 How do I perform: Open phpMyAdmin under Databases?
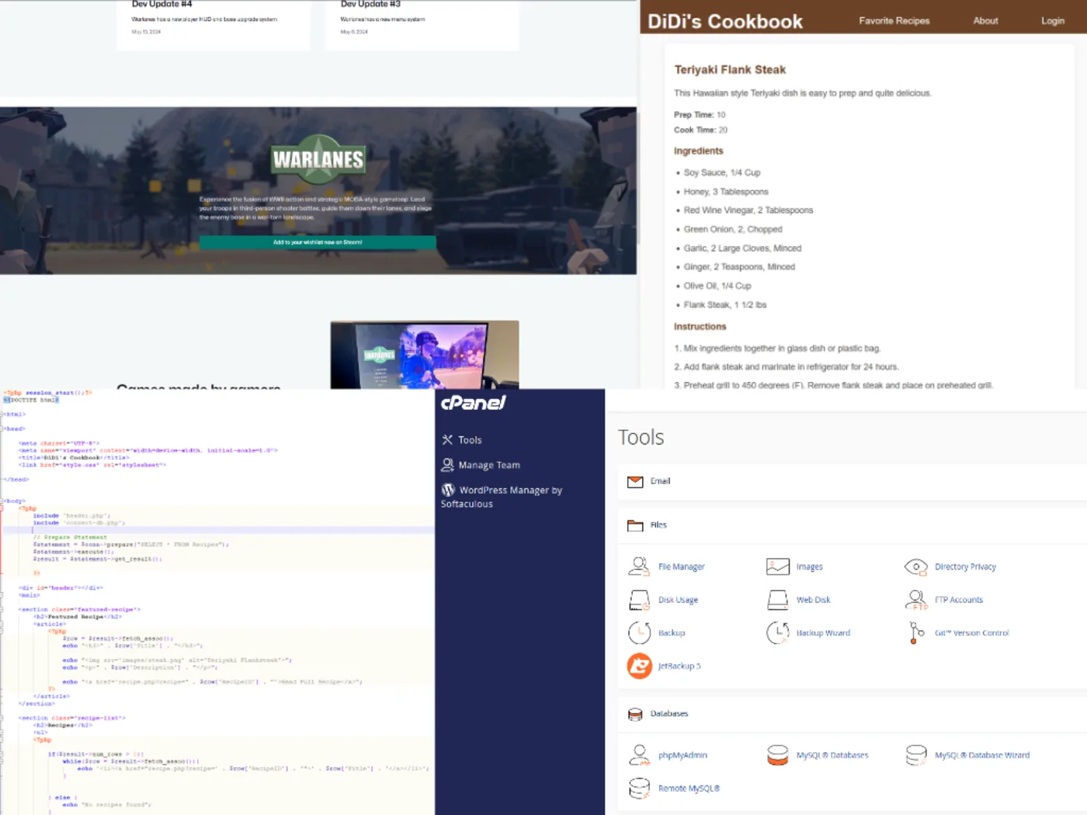coord(682,755)
